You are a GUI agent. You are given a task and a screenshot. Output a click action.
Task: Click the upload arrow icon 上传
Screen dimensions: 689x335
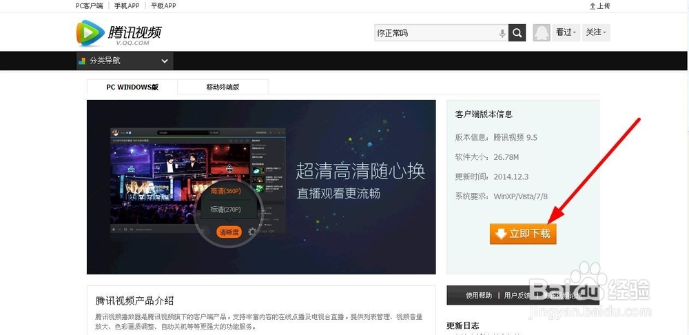[x=593, y=6]
